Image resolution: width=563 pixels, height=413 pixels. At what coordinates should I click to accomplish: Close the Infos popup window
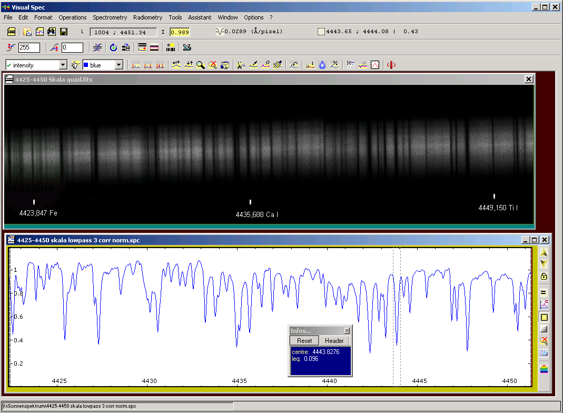tap(347, 330)
